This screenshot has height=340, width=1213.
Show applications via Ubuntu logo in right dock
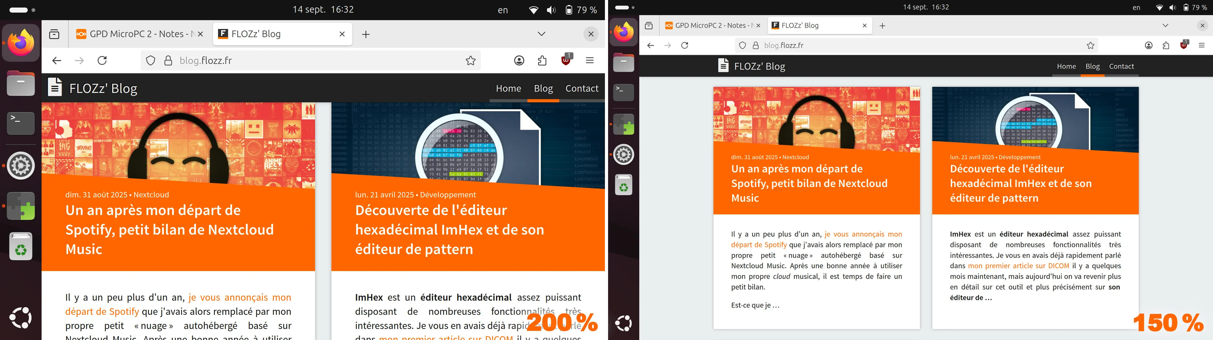[x=624, y=323]
